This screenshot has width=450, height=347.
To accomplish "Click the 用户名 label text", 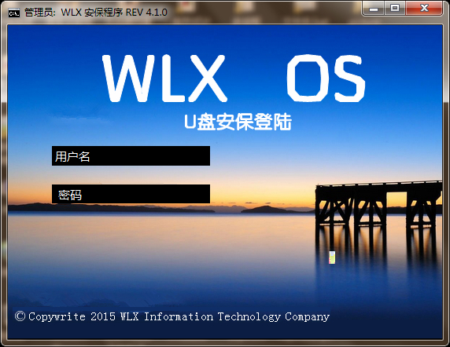I will click(x=72, y=156).
